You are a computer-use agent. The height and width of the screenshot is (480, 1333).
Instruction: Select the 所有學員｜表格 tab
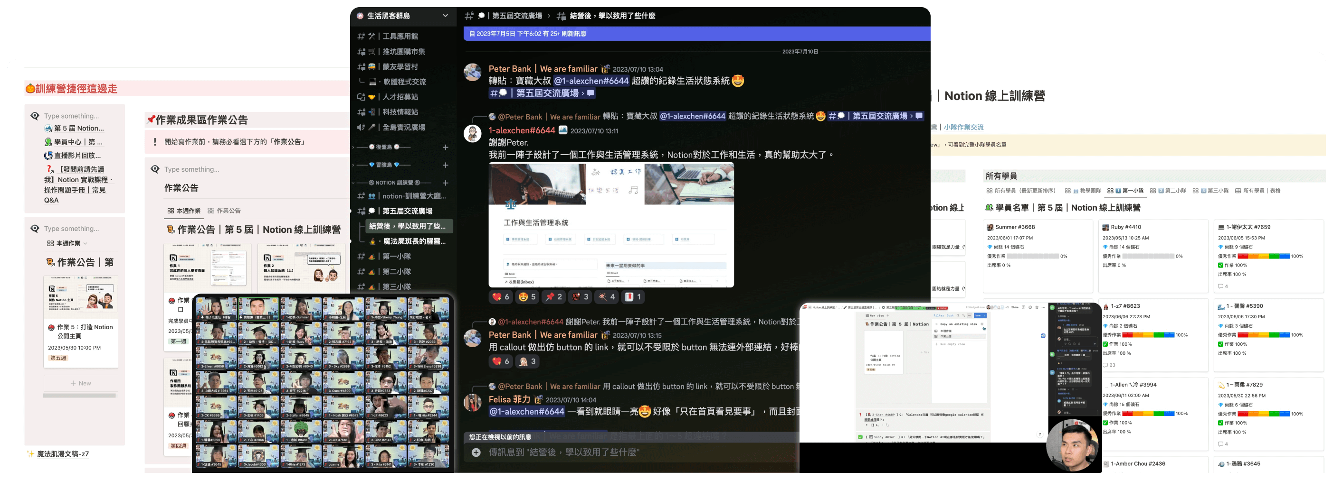click(x=1258, y=191)
